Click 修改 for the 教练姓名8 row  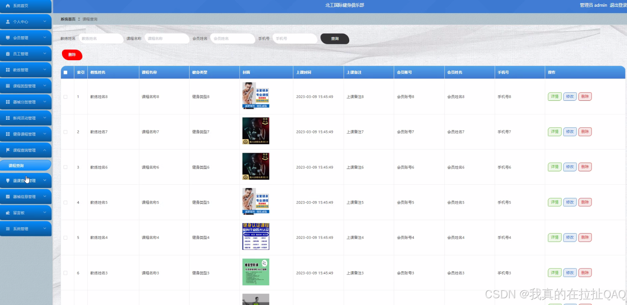click(570, 97)
